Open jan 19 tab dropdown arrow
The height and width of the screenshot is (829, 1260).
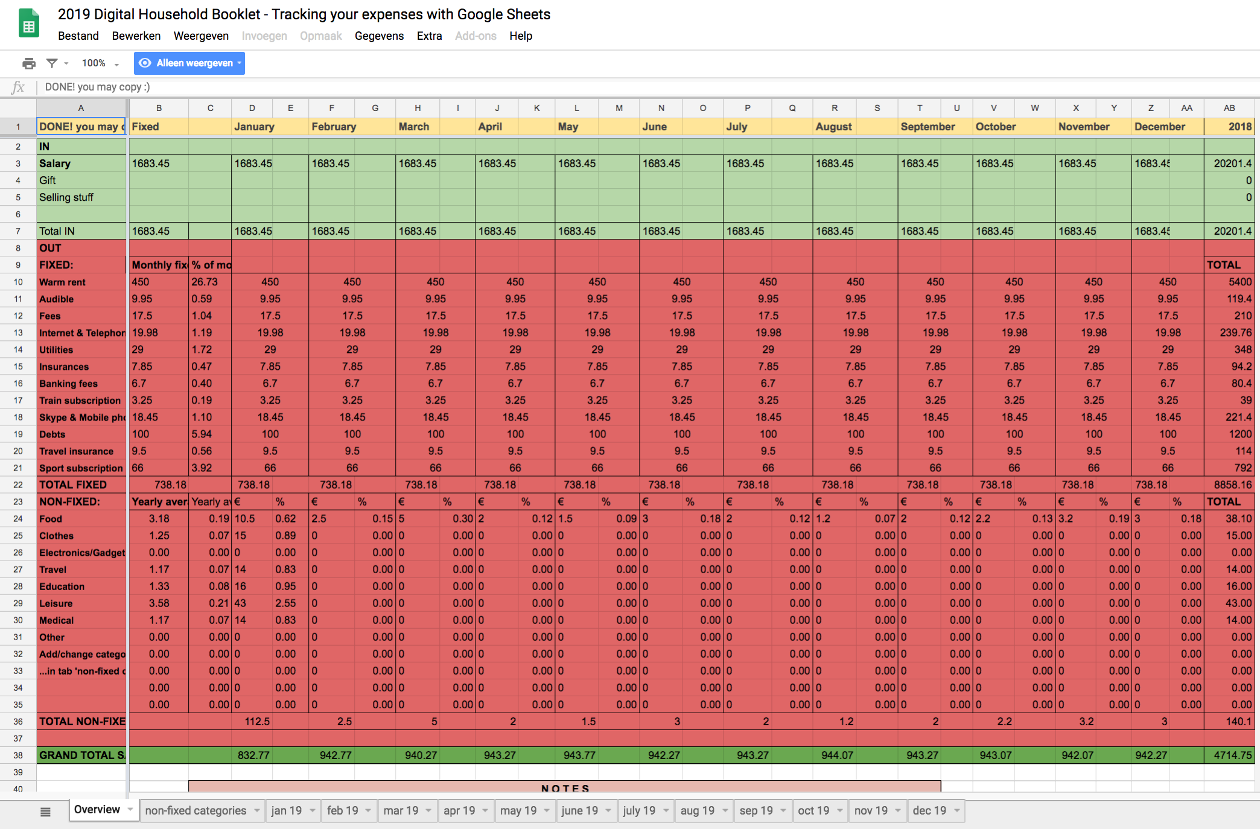pos(313,811)
